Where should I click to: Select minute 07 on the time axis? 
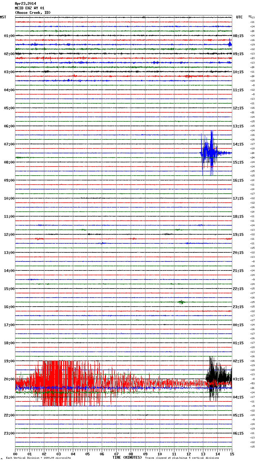(x=116, y=454)
